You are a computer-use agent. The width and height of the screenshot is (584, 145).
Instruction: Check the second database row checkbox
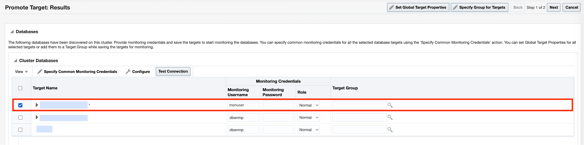click(x=20, y=118)
